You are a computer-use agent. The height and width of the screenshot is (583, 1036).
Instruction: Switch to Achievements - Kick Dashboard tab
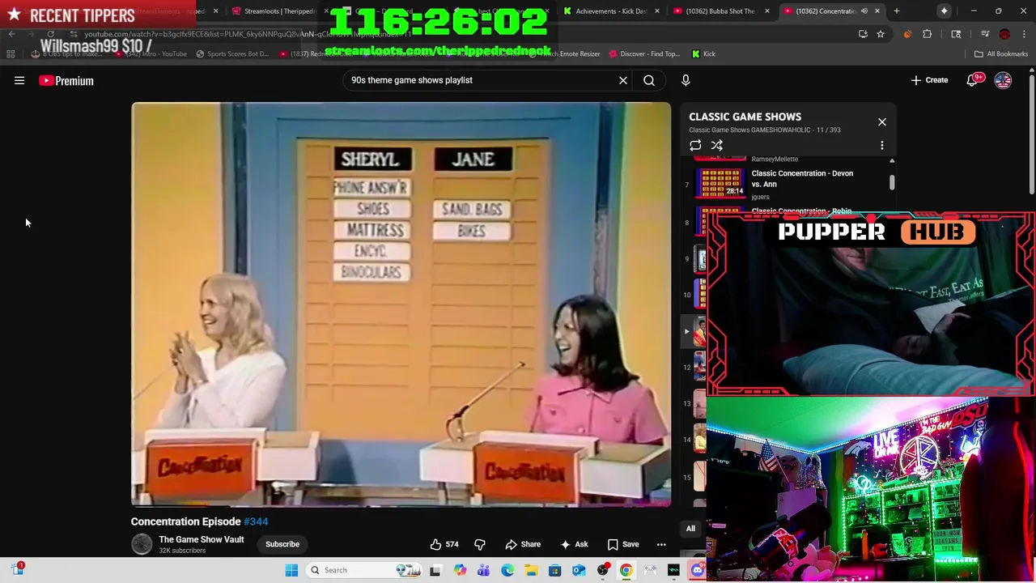click(x=610, y=11)
